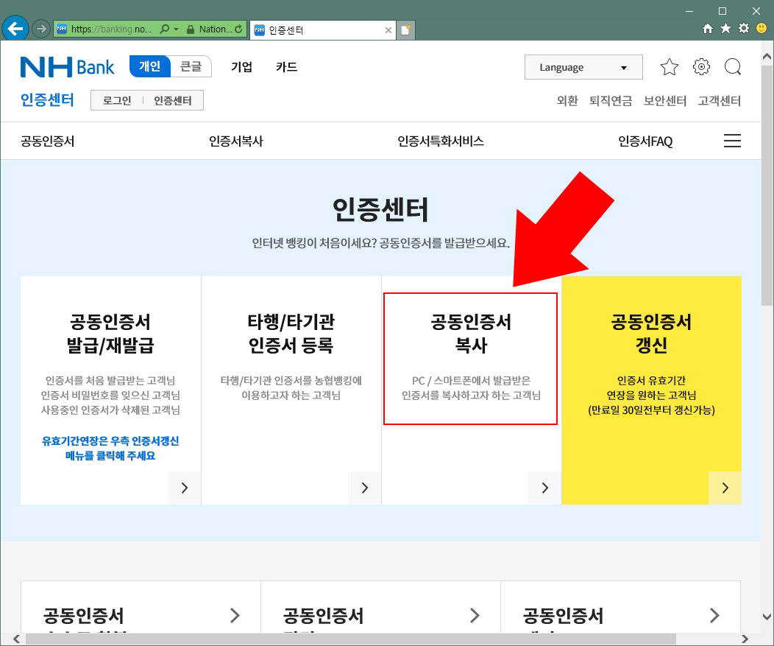Open the Language dropdown

point(583,67)
